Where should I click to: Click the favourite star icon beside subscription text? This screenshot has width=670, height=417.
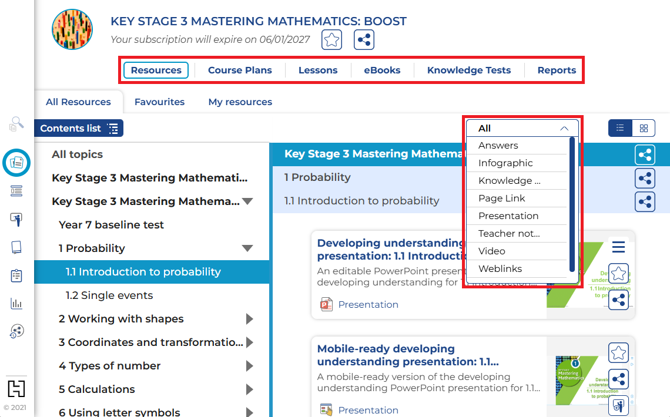[332, 40]
